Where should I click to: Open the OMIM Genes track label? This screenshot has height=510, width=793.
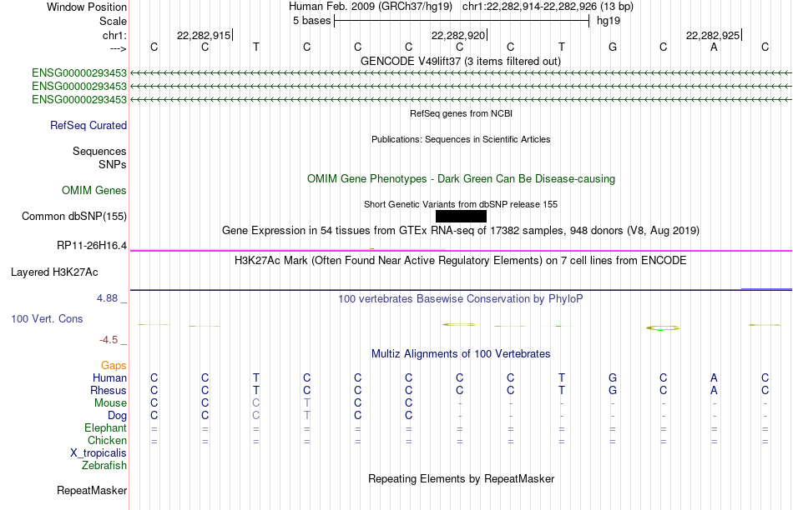94,190
